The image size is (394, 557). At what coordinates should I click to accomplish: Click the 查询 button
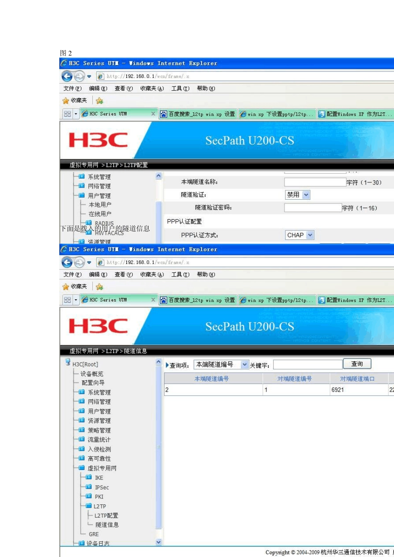357,364
